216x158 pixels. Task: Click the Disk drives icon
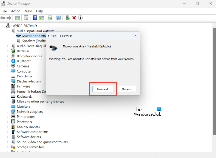click(13, 77)
